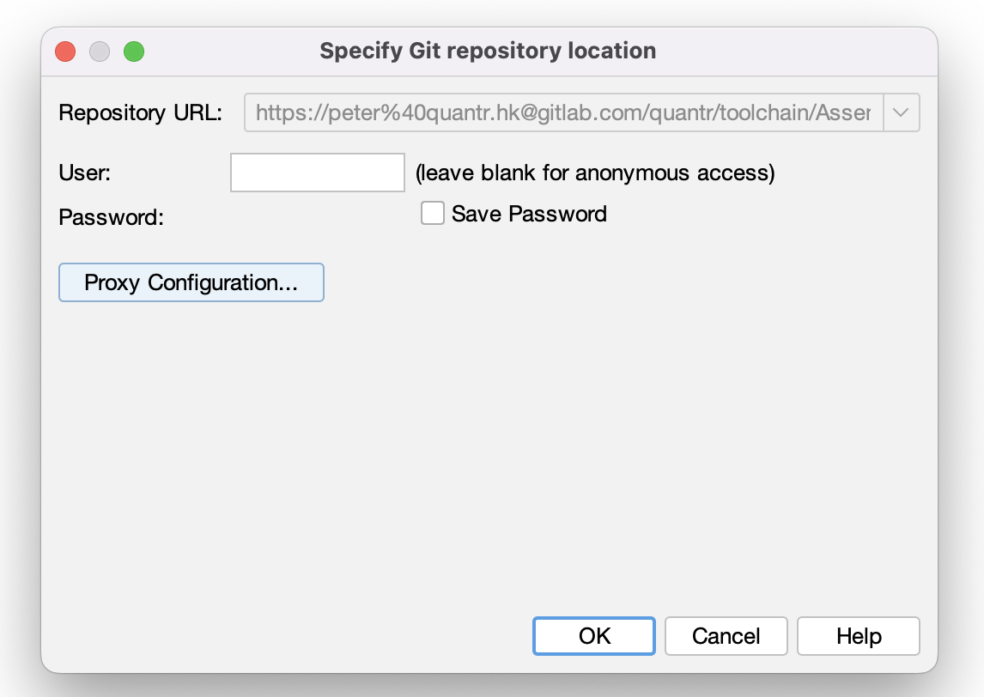Click the red close window button
The height and width of the screenshot is (697, 984).
[65, 51]
